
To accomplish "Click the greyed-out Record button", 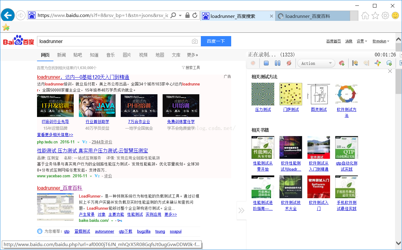I will click(253, 63).
